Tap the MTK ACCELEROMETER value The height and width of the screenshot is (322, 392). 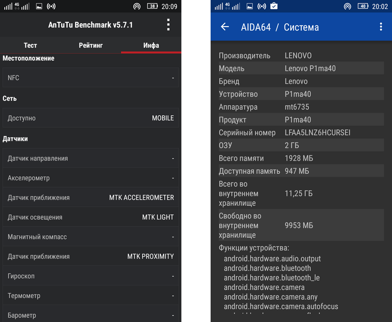pyautogui.click(x=141, y=197)
